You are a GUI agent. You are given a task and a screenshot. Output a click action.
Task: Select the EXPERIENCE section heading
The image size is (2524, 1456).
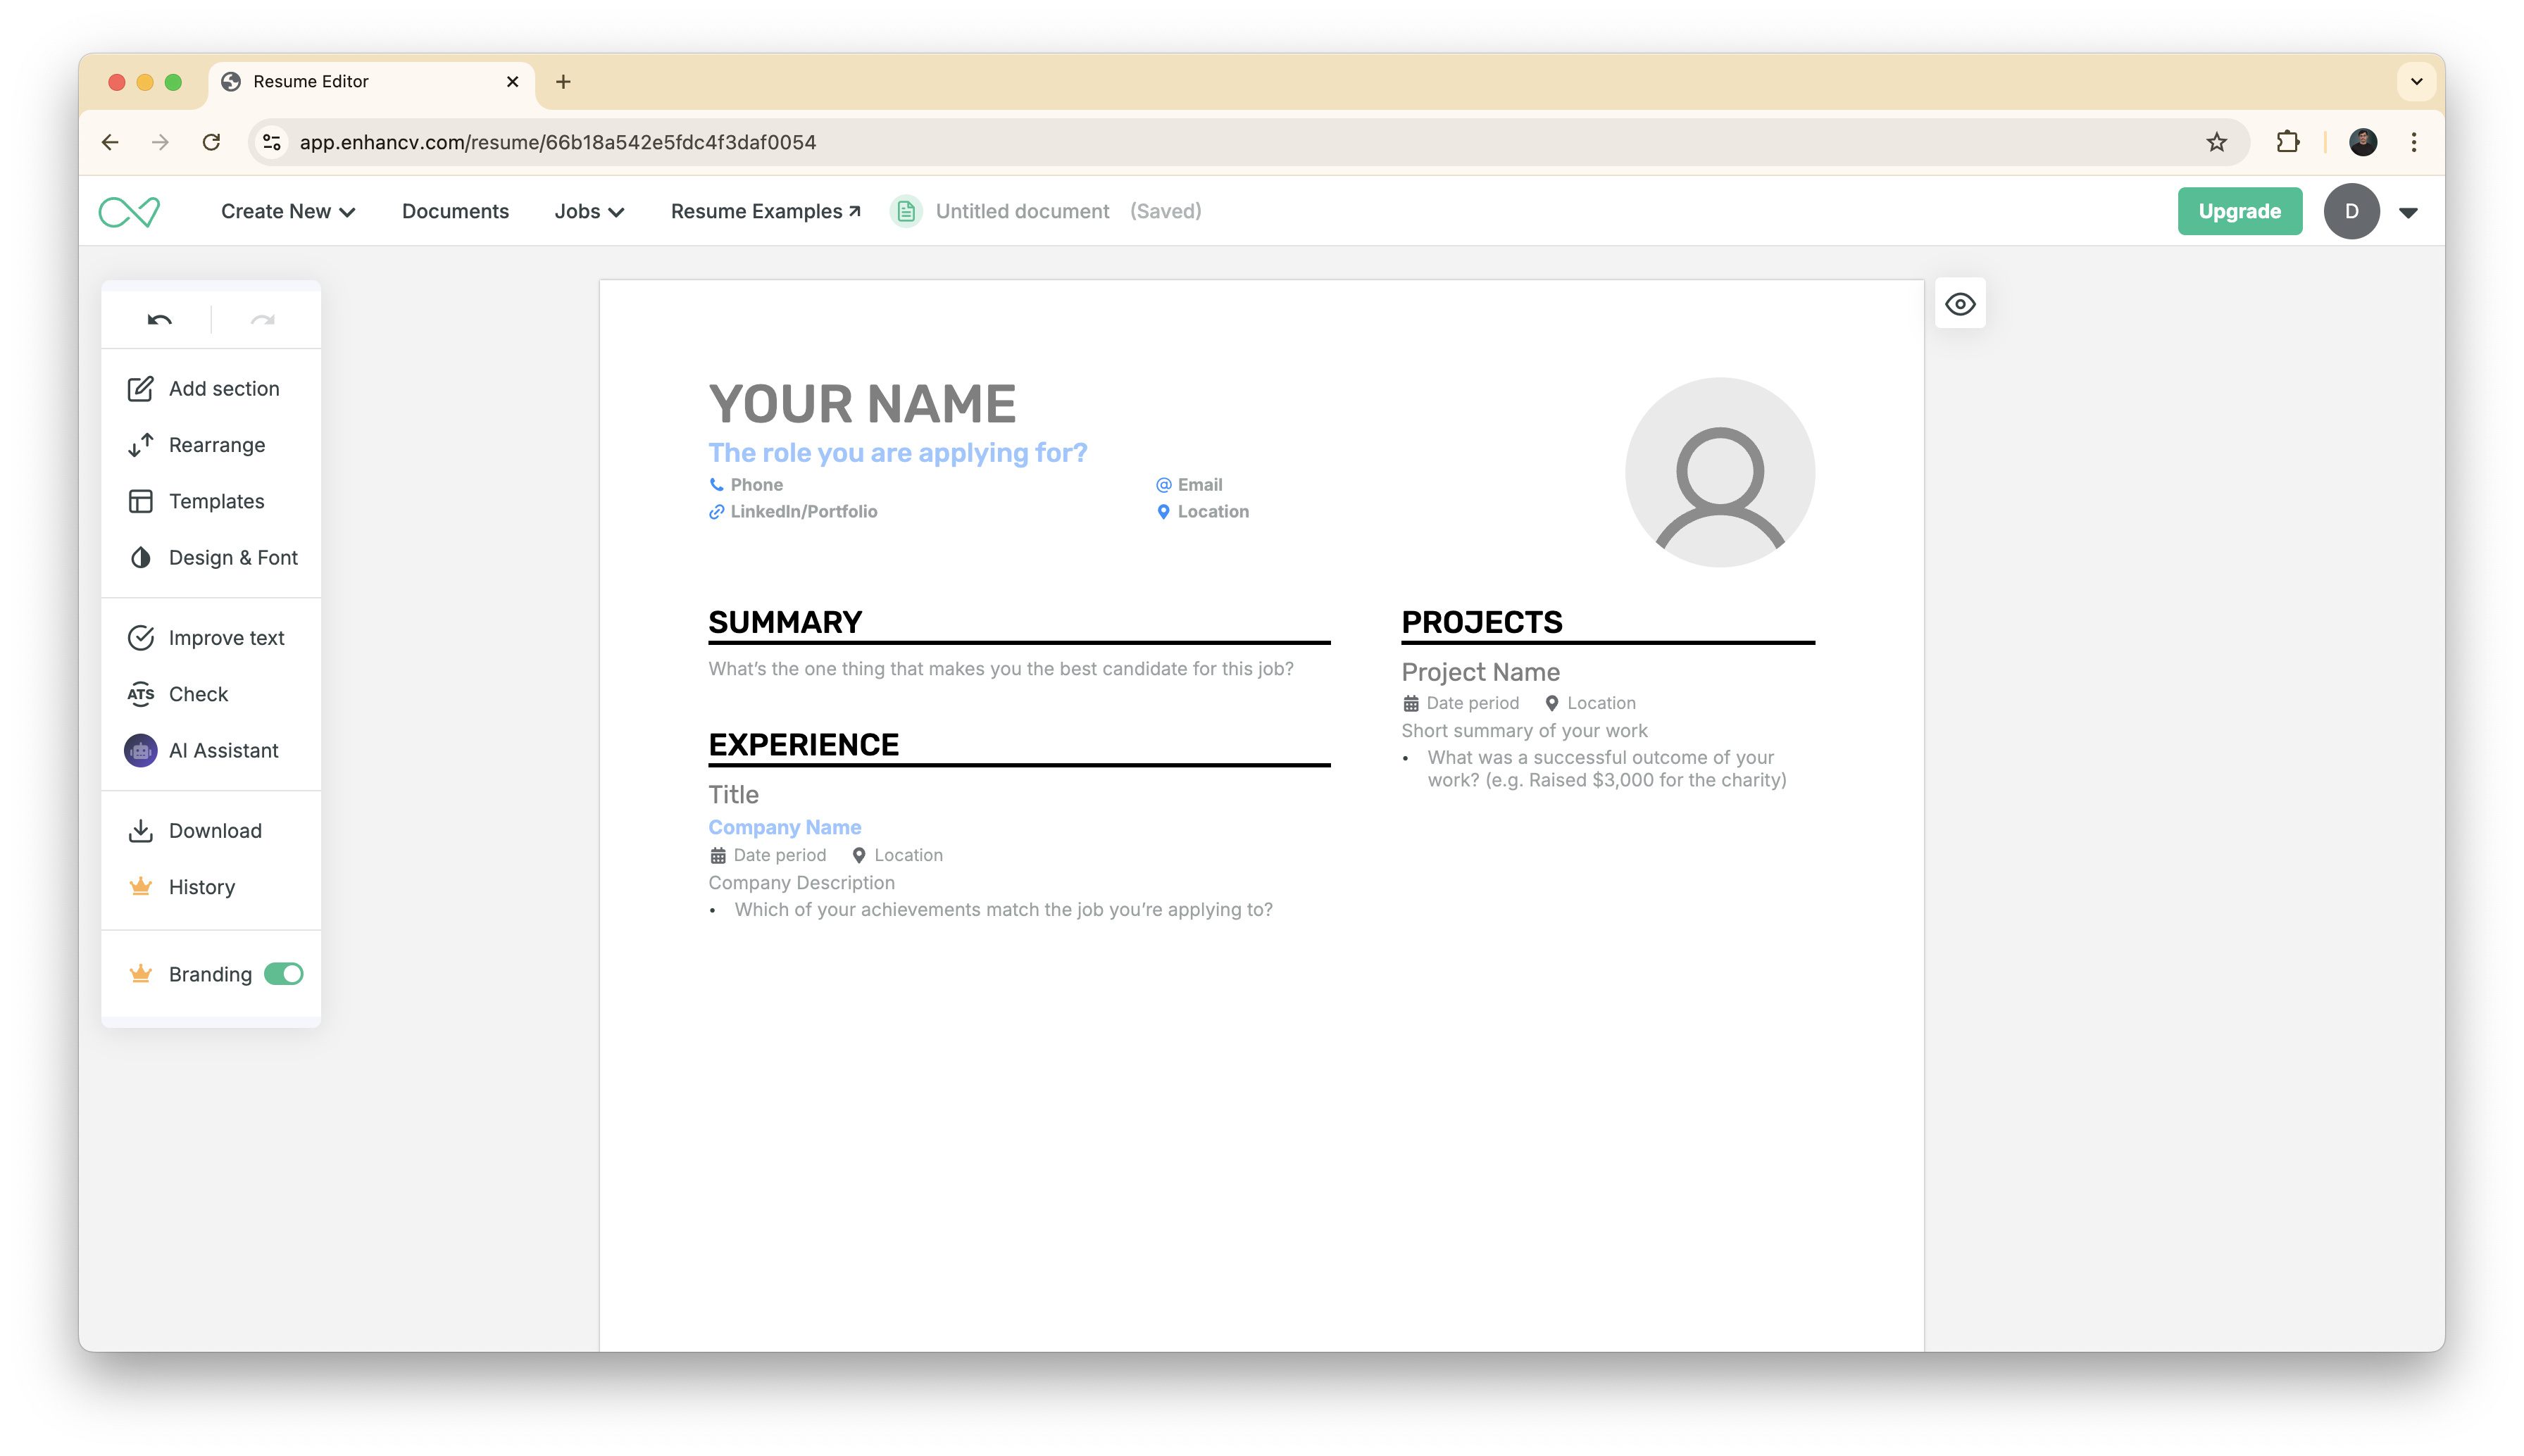803,745
